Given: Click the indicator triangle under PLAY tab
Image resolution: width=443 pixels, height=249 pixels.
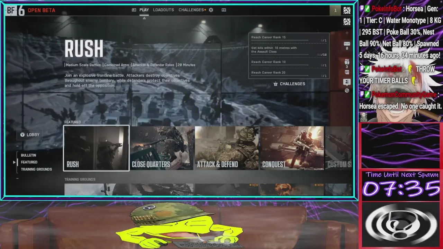Looking at the screenshot, I should tap(144, 18).
